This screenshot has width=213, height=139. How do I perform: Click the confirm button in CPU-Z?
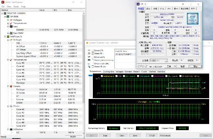click(x=196, y=66)
